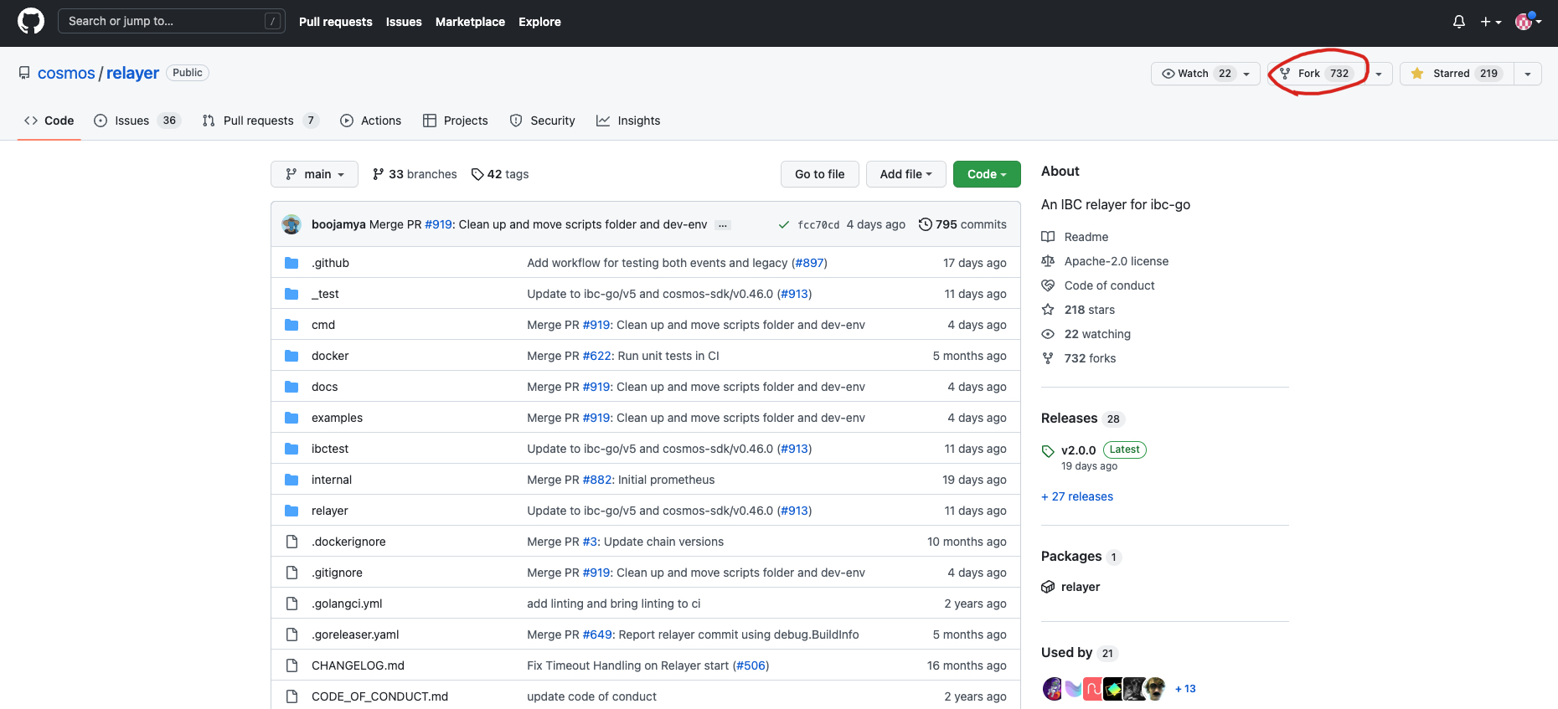Open user avatar account menu
1558x709 pixels.
pyautogui.click(x=1529, y=22)
